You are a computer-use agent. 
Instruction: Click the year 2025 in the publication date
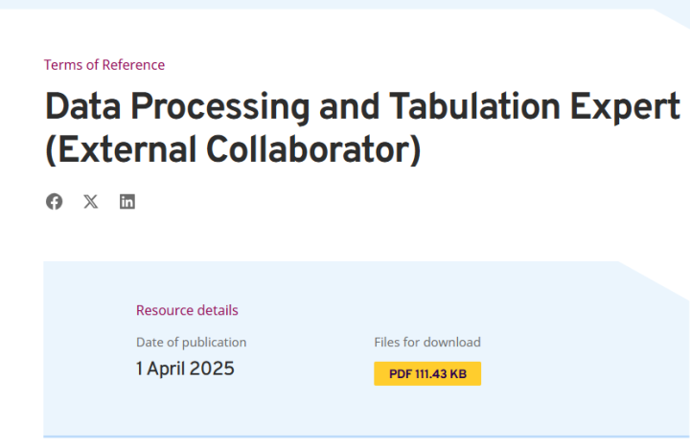coord(212,369)
